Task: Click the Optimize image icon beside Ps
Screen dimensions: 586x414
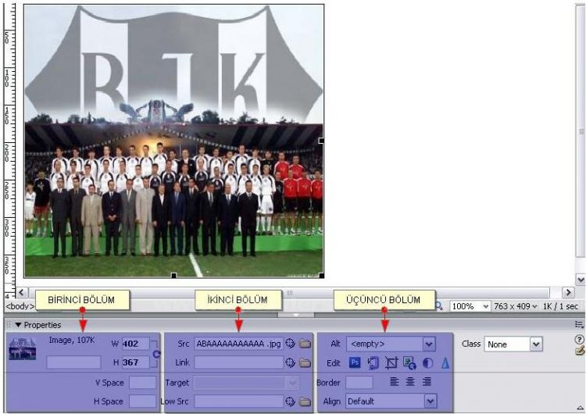Action: pos(373,362)
